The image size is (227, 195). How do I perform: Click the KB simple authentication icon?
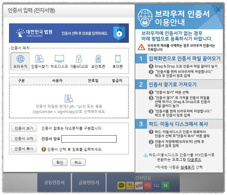(130, 185)
